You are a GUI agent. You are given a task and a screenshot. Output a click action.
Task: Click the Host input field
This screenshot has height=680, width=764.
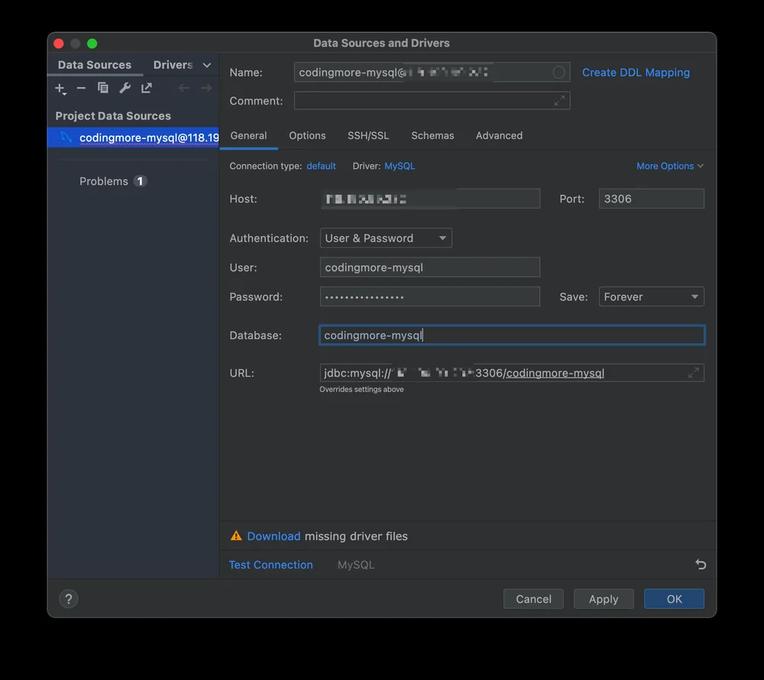(429, 199)
